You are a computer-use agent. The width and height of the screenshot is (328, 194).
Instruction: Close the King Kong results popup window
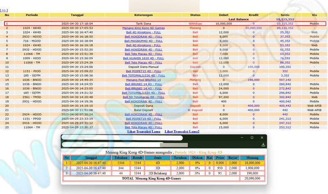click(262, 138)
